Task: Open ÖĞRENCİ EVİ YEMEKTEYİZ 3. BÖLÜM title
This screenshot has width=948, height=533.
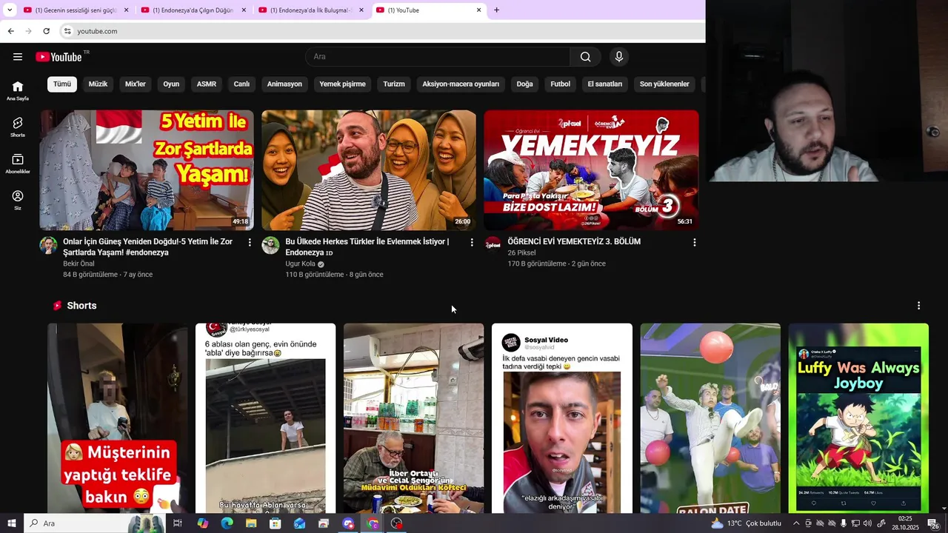Action: point(574,241)
